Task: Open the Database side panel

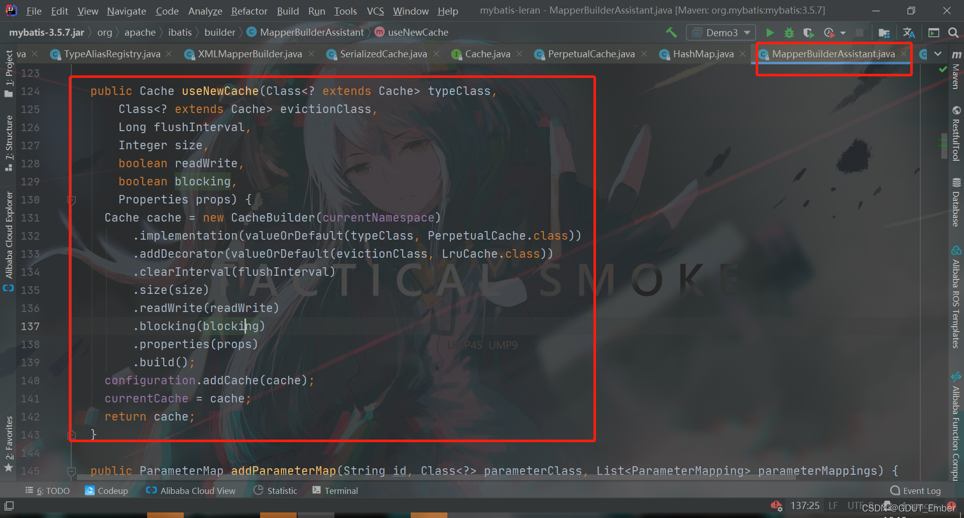Action: click(956, 202)
